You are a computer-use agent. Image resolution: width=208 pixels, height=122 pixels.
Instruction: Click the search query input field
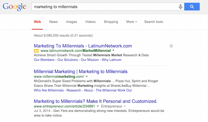click(x=105, y=7)
